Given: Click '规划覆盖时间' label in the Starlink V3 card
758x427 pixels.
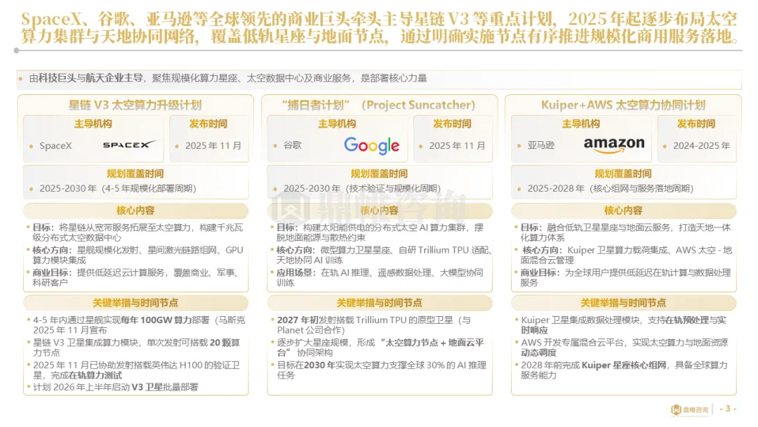Looking at the screenshot, I should tap(135, 173).
